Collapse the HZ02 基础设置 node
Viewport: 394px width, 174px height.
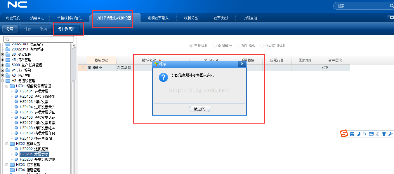[x=7, y=144]
